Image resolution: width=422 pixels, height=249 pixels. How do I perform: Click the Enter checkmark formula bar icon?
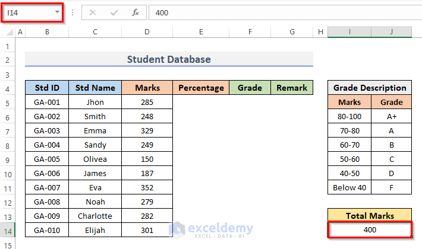[114, 12]
